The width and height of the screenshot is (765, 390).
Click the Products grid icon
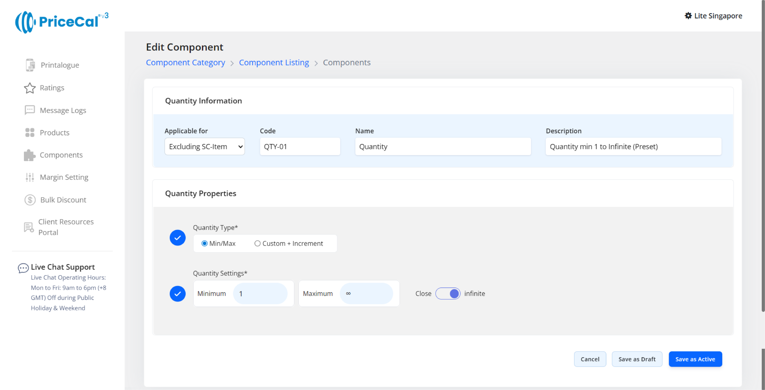point(30,132)
